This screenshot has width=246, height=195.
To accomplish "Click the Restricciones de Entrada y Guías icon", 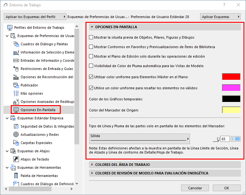I will 16,69.
